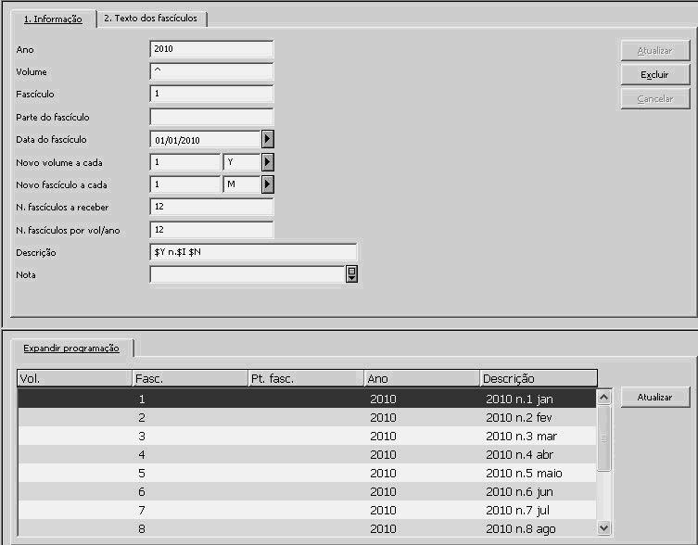Click the Ano input field
Viewport: 698px width, 545px height.
[x=211, y=49]
